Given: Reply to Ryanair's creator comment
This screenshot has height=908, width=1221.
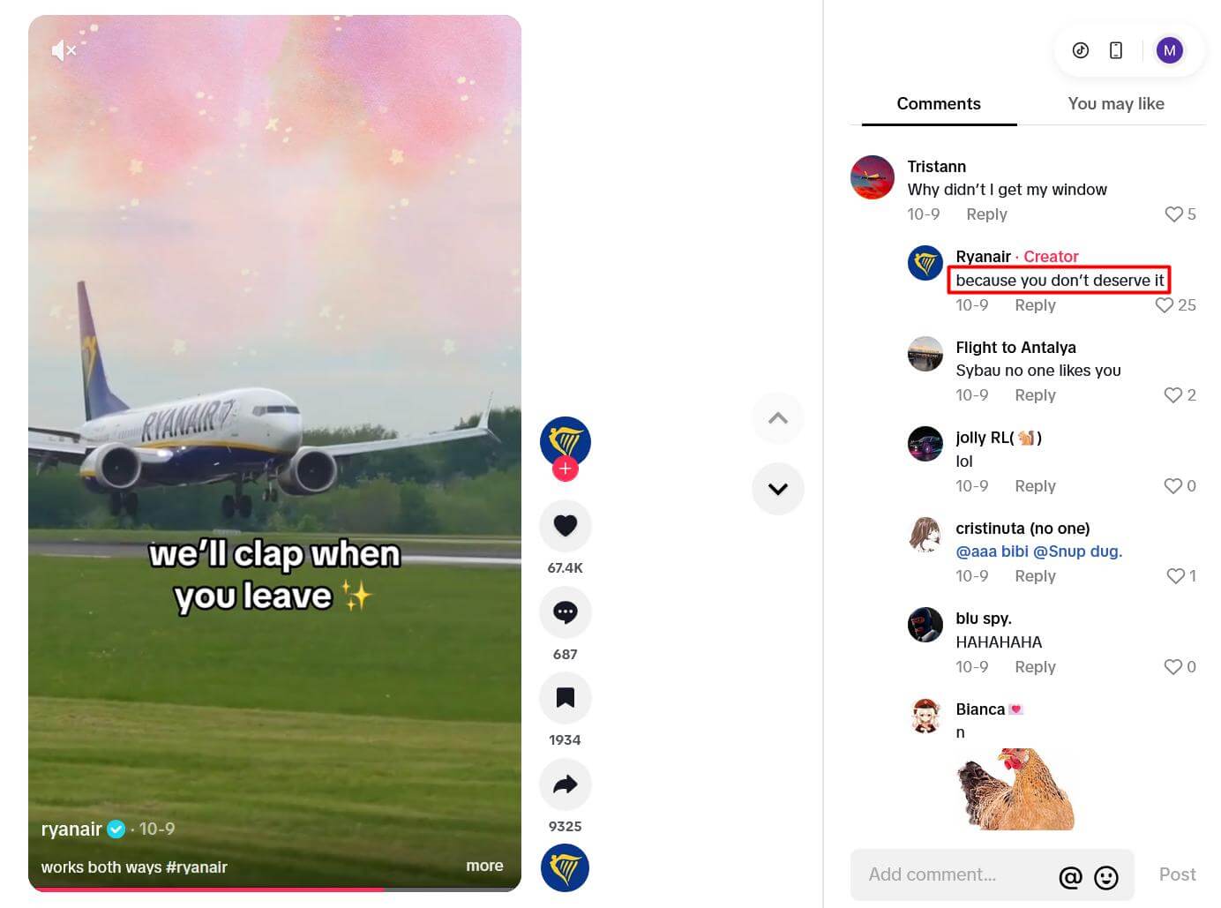Looking at the screenshot, I should 1034,304.
